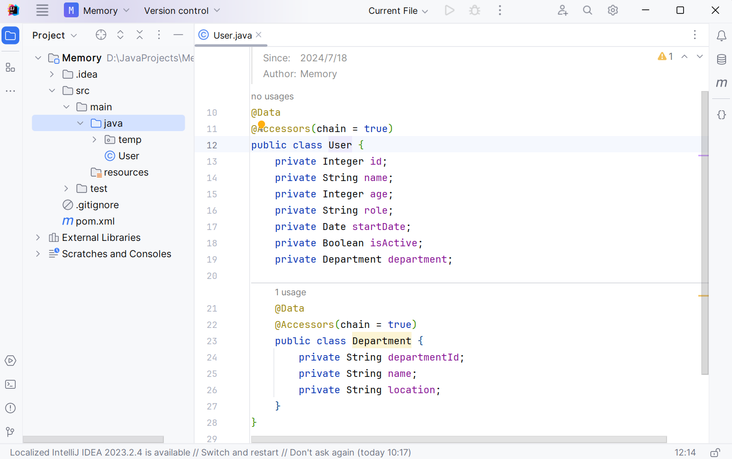Image resolution: width=732 pixels, height=459 pixels.
Task: Click '1 usage' inlay hint
Action: coord(291,292)
